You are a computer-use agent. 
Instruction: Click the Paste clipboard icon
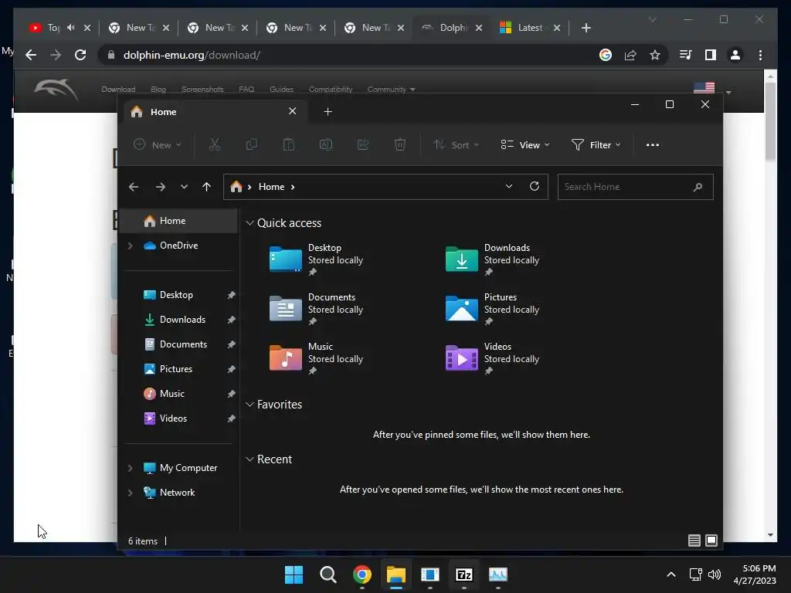pos(289,144)
